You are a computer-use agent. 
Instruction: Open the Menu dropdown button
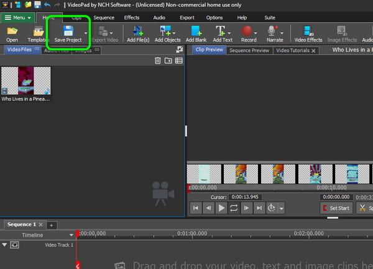[17, 17]
